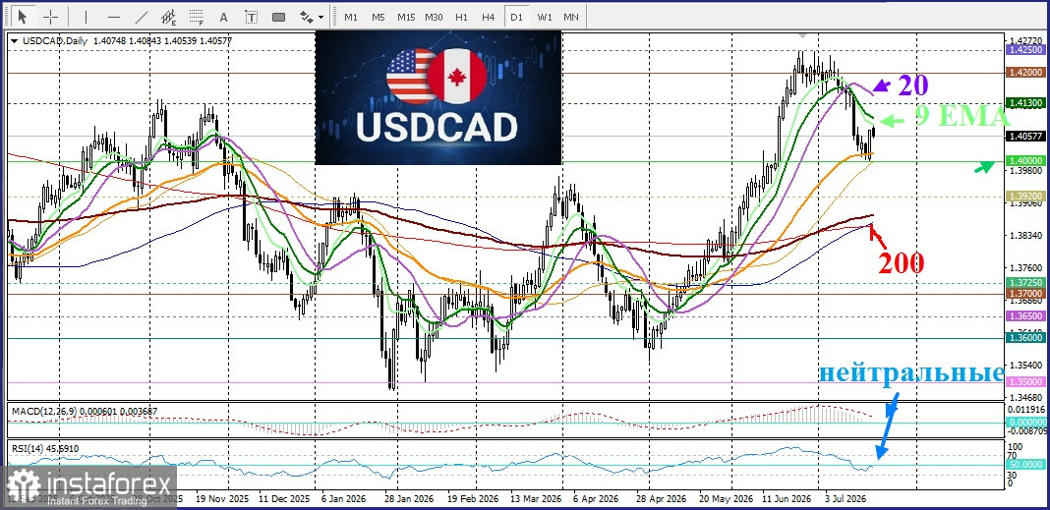Switch to M15 timeframe
1050x510 pixels.
(x=406, y=17)
